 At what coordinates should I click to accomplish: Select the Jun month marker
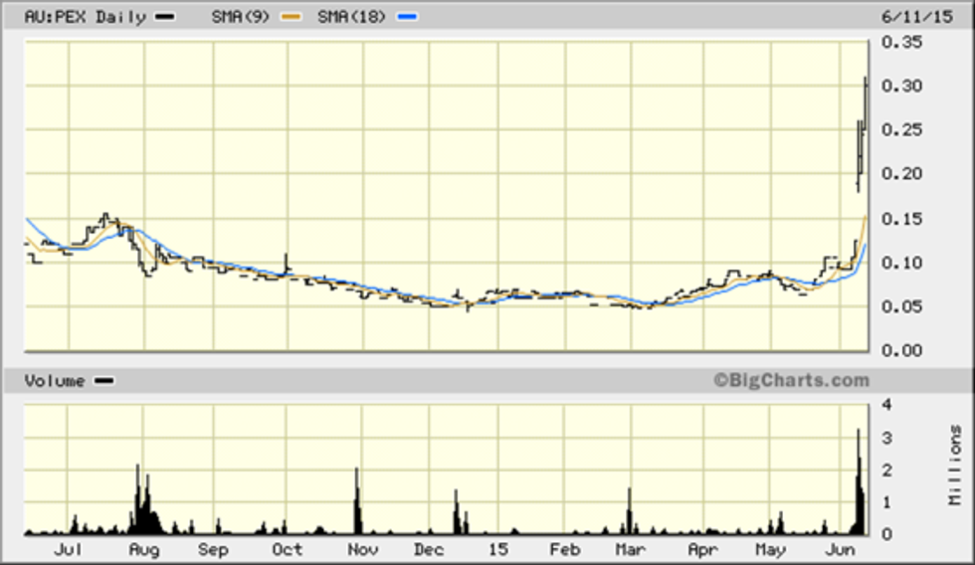[841, 550]
